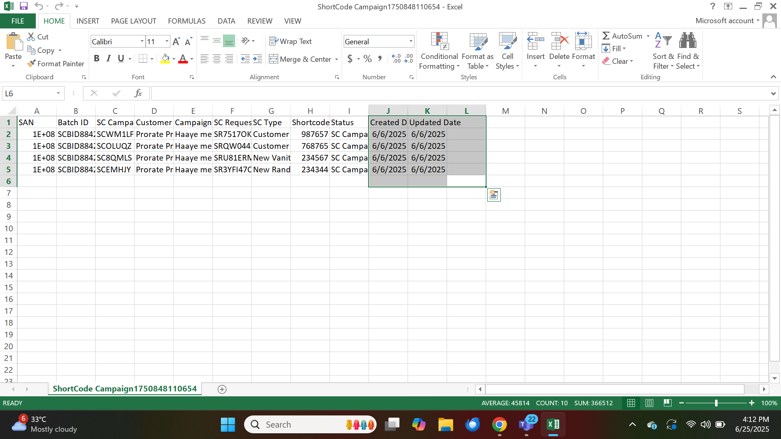The image size is (781, 439).
Task: Switch to the PAGE LAYOUT tab
Action: click(133, 21)
